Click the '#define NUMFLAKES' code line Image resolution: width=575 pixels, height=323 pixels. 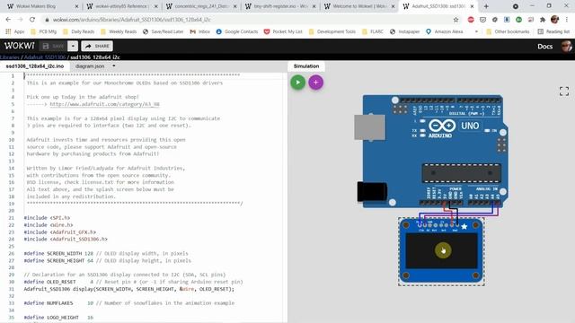(128, 303)
